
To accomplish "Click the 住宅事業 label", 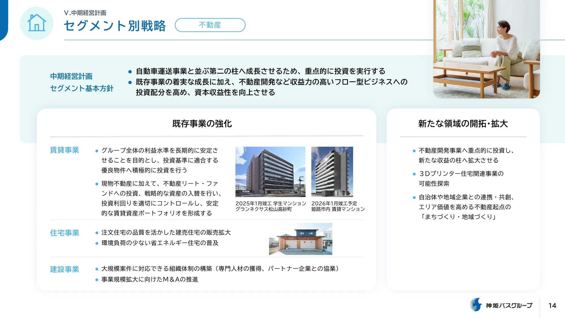I will (x=64, y=233).
